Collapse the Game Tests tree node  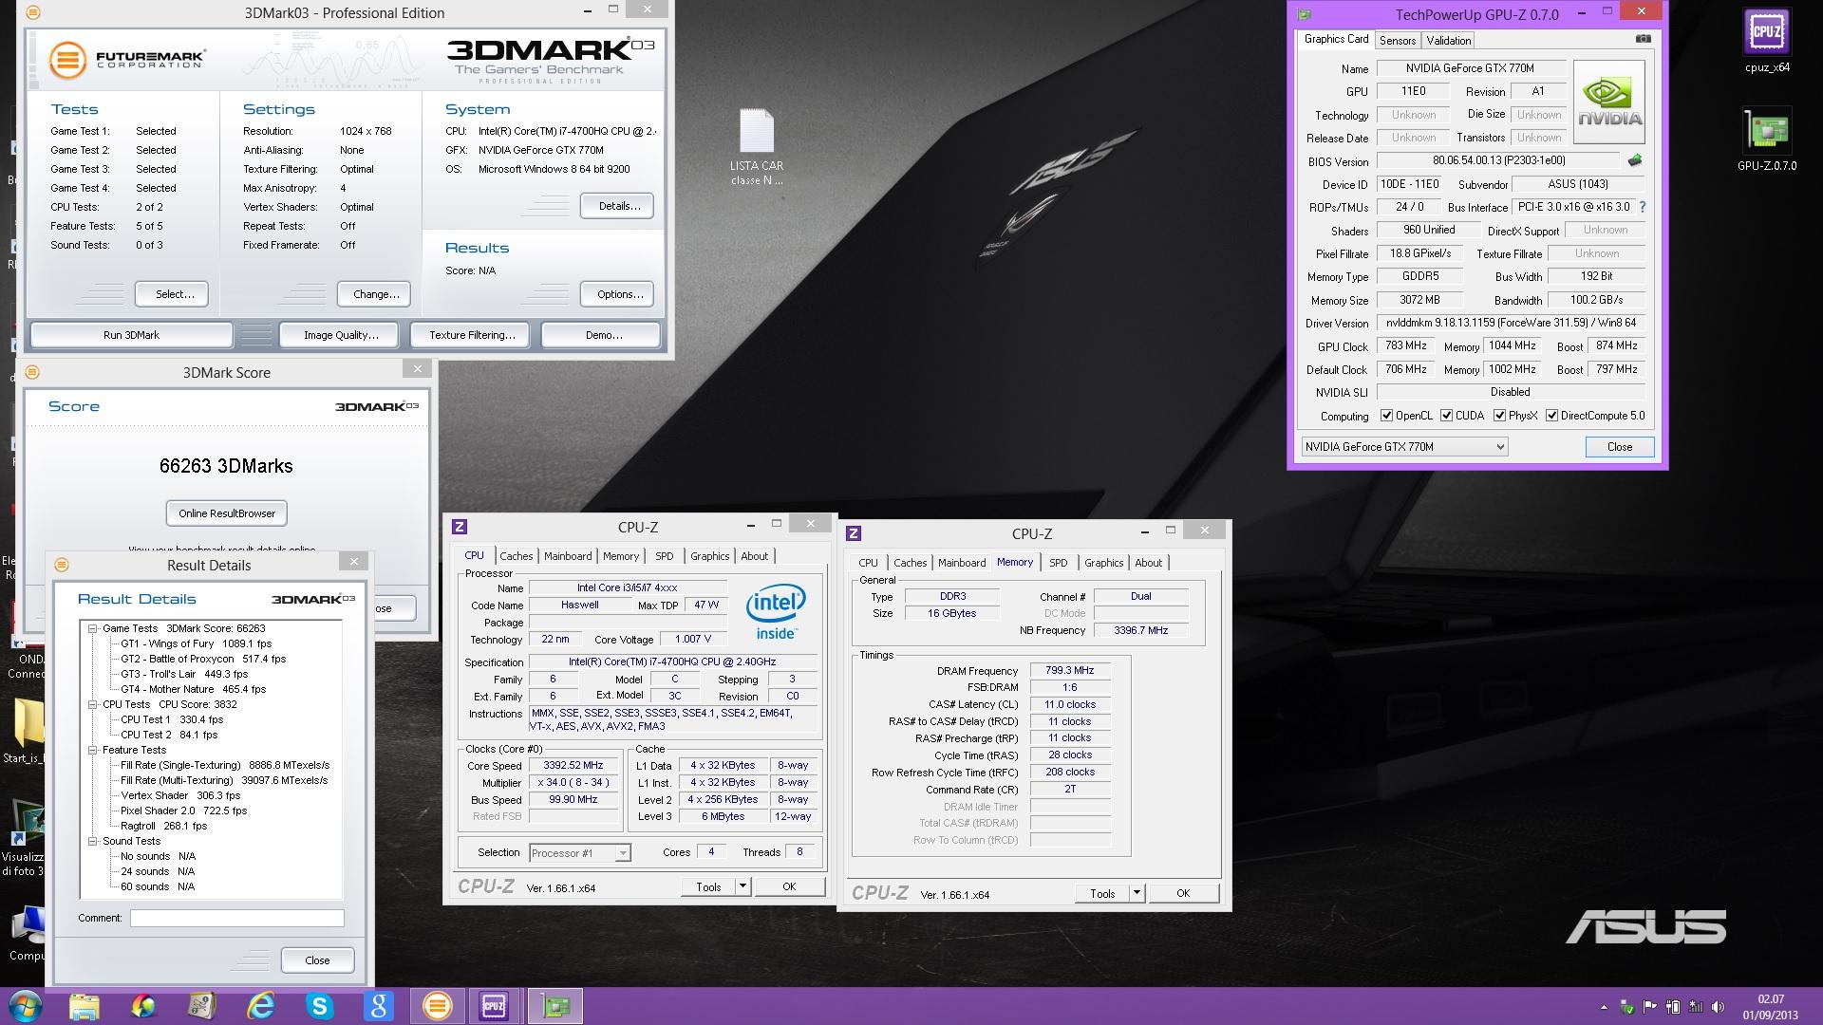pyautogui.click(x=93, y=628)
